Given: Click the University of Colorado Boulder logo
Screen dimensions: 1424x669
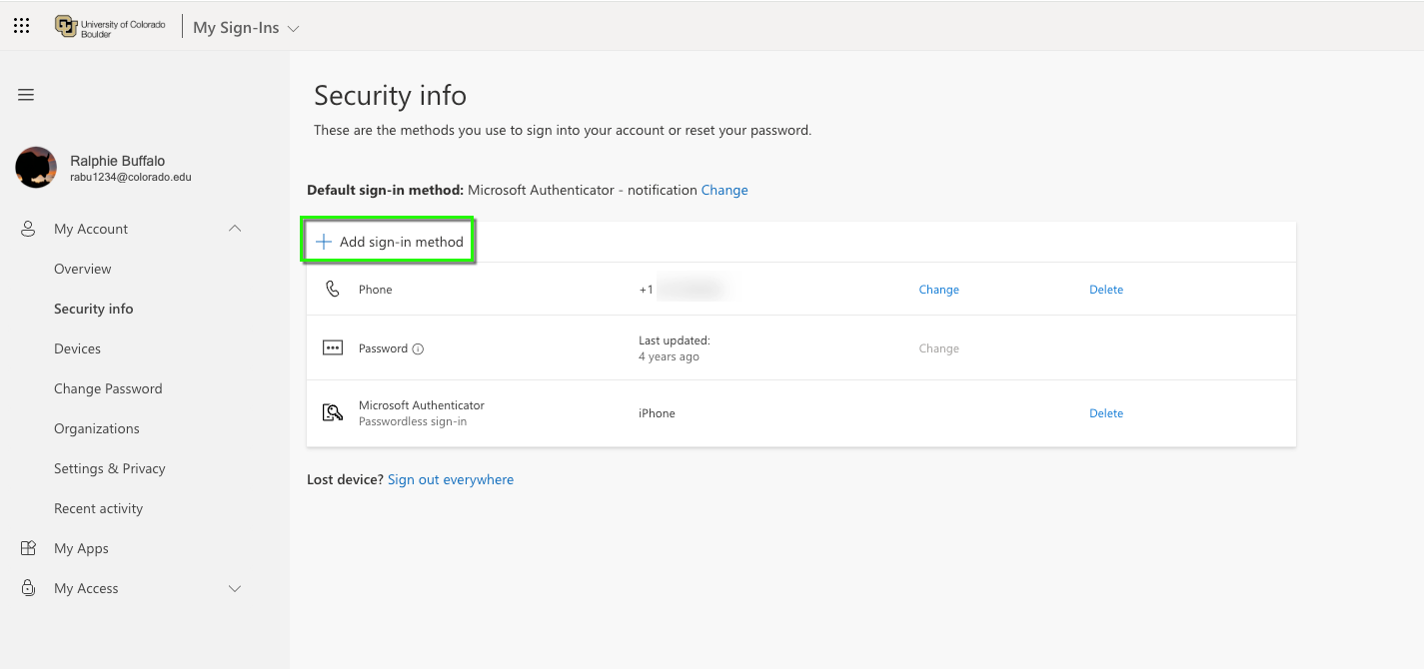Looking at the screenshot, I should point(111,27).
